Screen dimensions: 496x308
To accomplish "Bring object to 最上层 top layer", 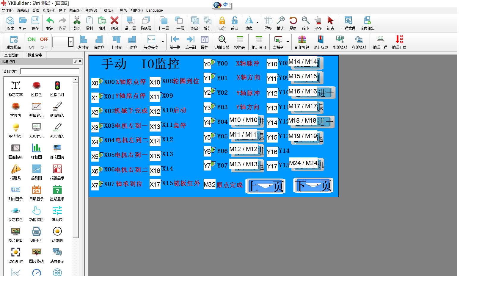I will (x=130, y=23).
